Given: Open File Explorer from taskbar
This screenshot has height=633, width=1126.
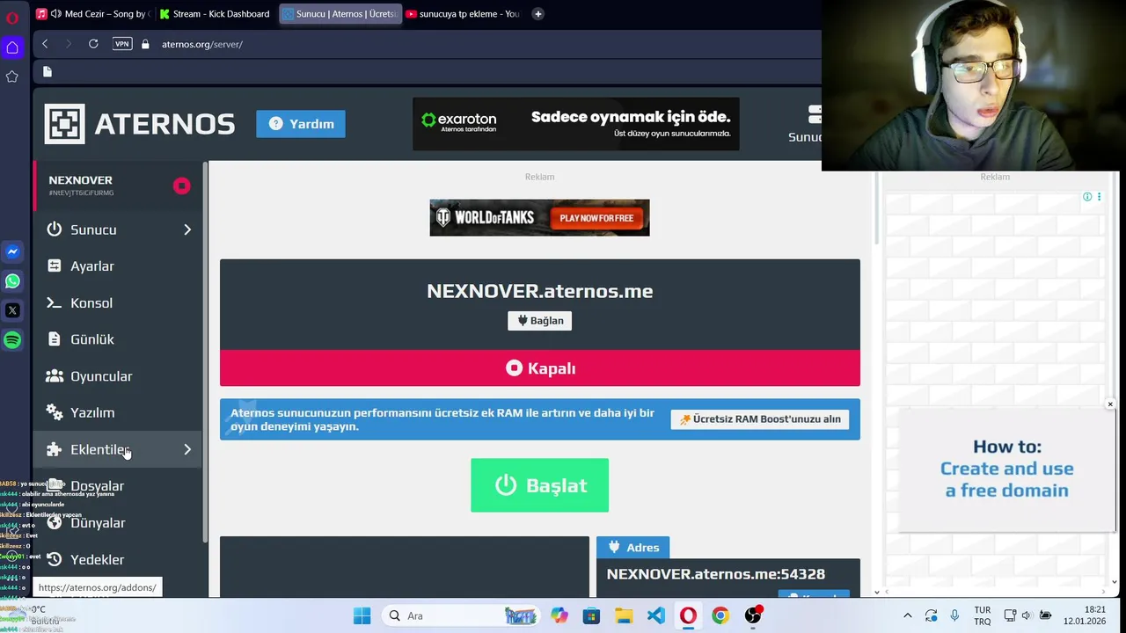Looking at the screenshot, I should point(624,616).
